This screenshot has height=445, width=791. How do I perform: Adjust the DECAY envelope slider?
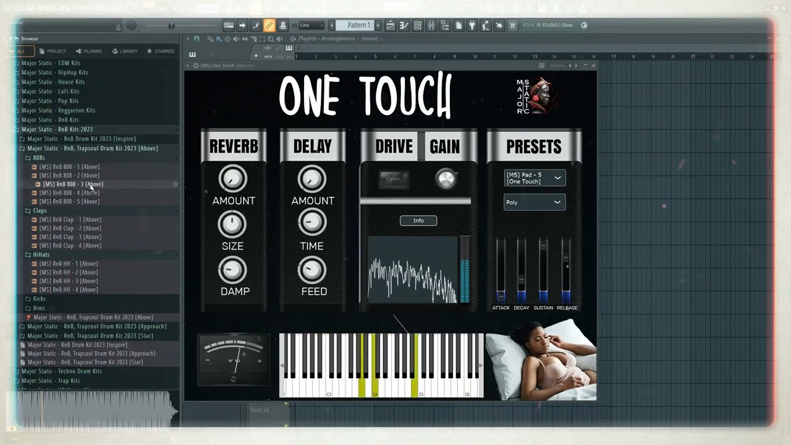point(522,270)
